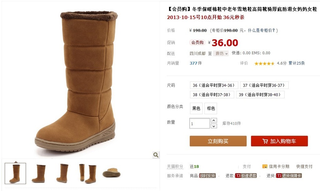This screenshot has height=191, width=320.
Task: Open the 廊坊 delivery city dropdown
Action: 221,53
